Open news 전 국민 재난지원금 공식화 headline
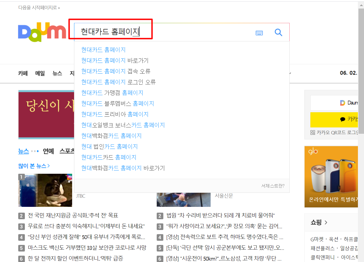This screenshot has height=262, width=364. tap(73, 215)
